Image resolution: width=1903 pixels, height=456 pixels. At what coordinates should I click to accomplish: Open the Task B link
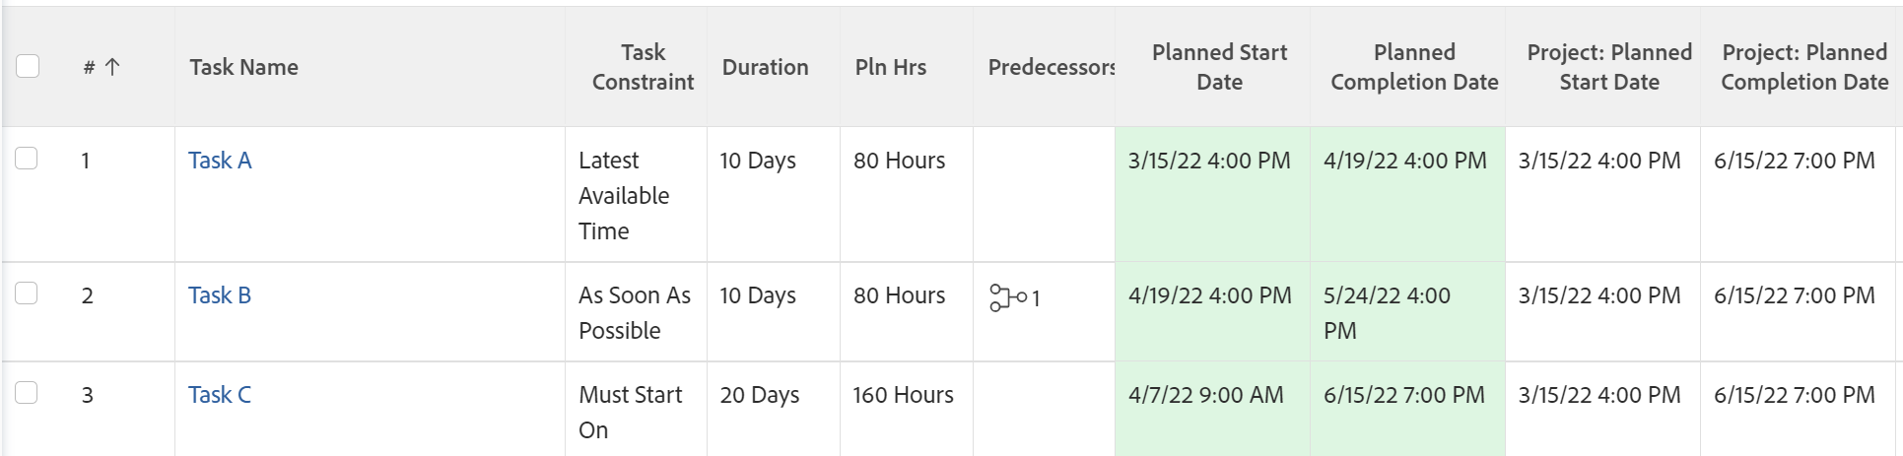pos(220,295)
